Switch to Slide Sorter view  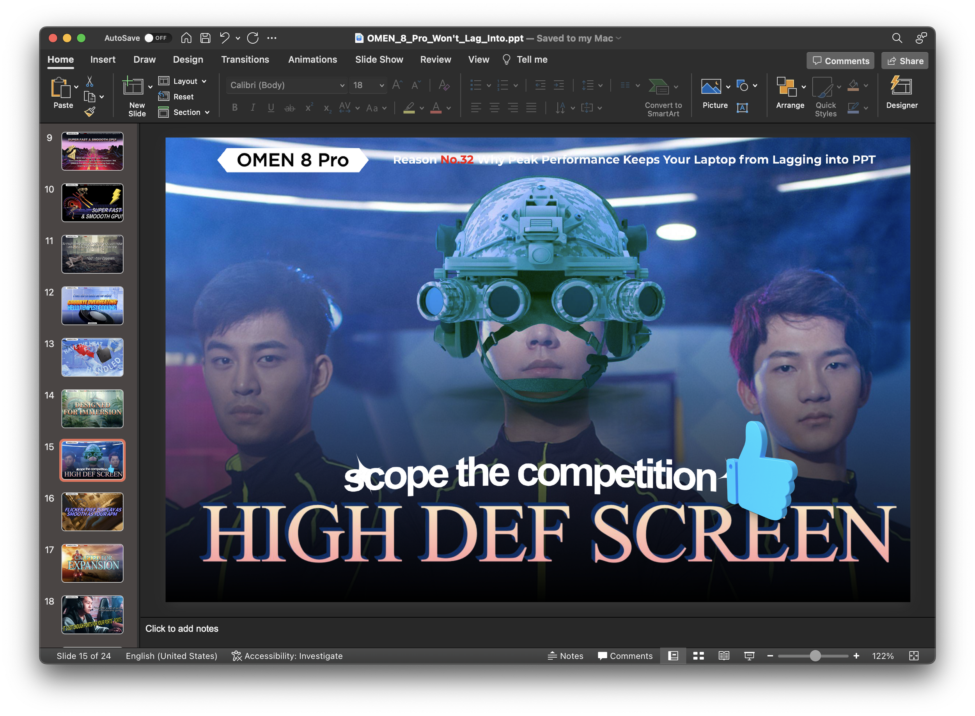click(x=698, y=656)
